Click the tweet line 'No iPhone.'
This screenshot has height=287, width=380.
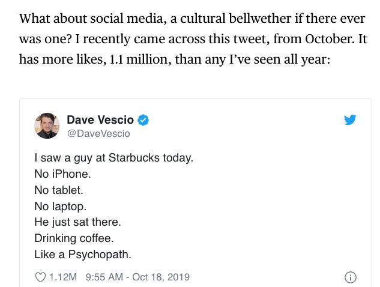pos(62,174)
